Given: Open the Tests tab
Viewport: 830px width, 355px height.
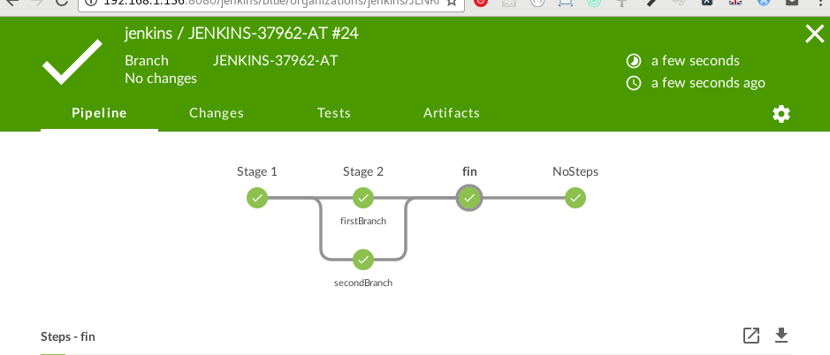Looking at the screenshot, I should point(334,113).
